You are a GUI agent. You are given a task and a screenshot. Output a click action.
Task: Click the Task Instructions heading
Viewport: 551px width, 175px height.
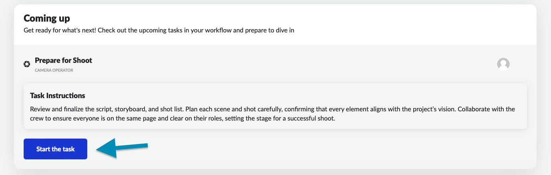58,96
